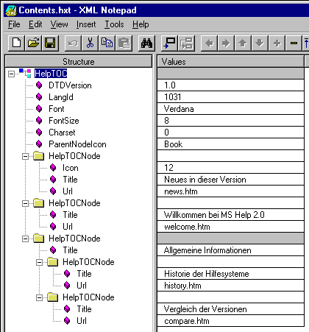Viewport: 309px width, 332px height.
Task: Open the Insert menu
Action: [x=86, y=24]
